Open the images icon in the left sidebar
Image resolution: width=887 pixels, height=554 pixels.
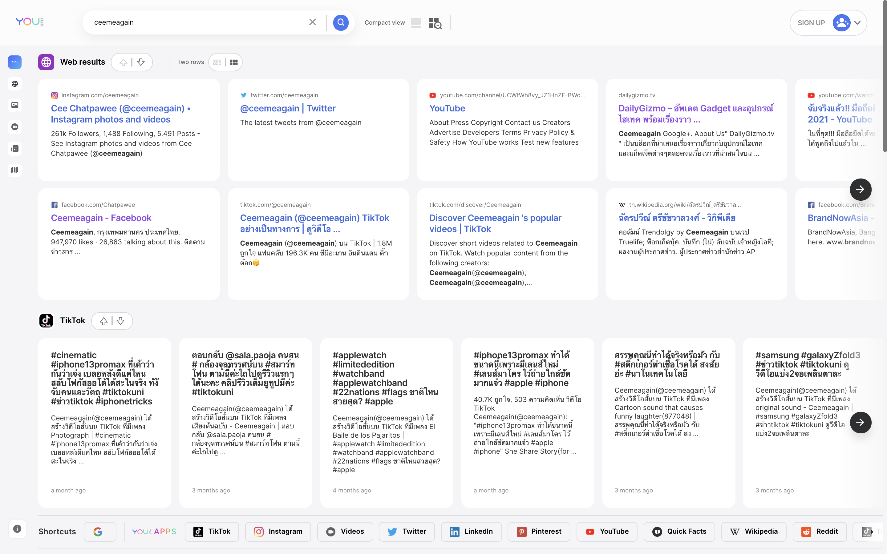[x=15, y=105]
